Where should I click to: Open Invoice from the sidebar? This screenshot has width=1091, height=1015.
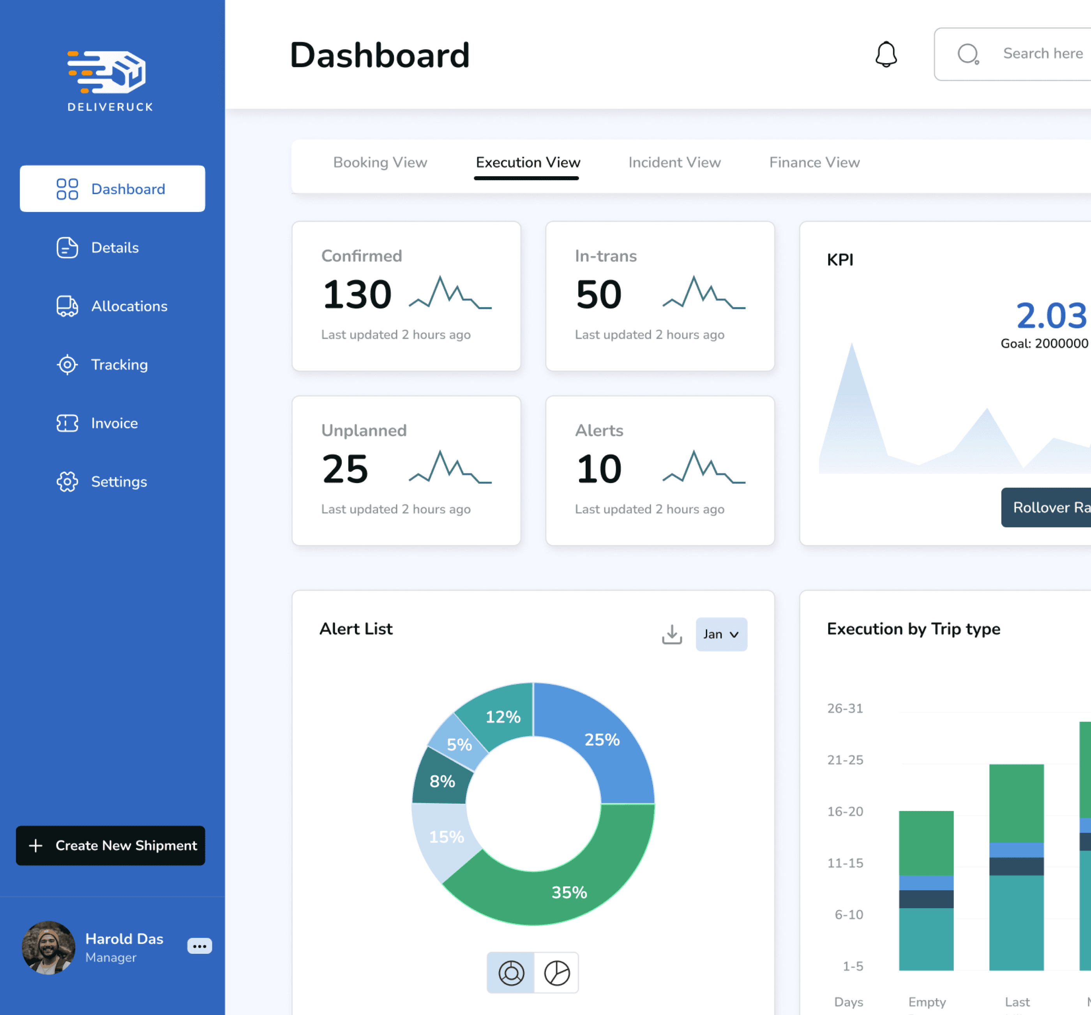point(114,423)
